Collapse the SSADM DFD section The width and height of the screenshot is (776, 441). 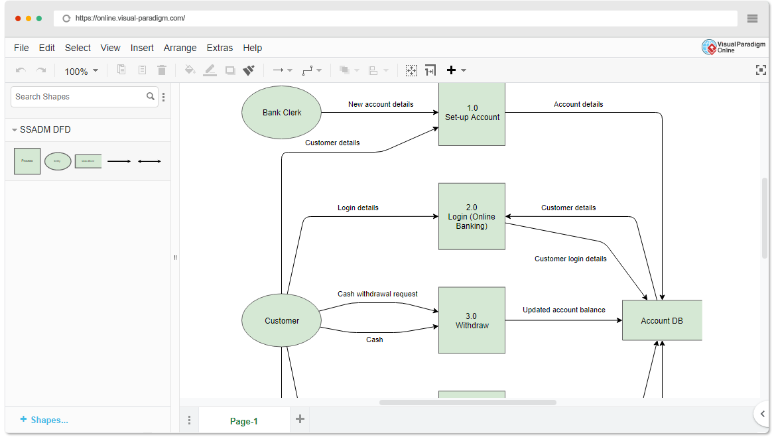15,129
